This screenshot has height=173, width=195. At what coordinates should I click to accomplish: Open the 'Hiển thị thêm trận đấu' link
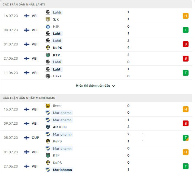[93, 86]
